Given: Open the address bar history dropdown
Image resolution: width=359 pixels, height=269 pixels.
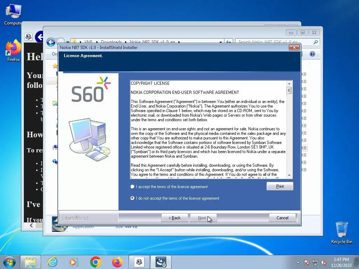Looking at the screenshot, I should pyautogui.click(x=221, y=42).
